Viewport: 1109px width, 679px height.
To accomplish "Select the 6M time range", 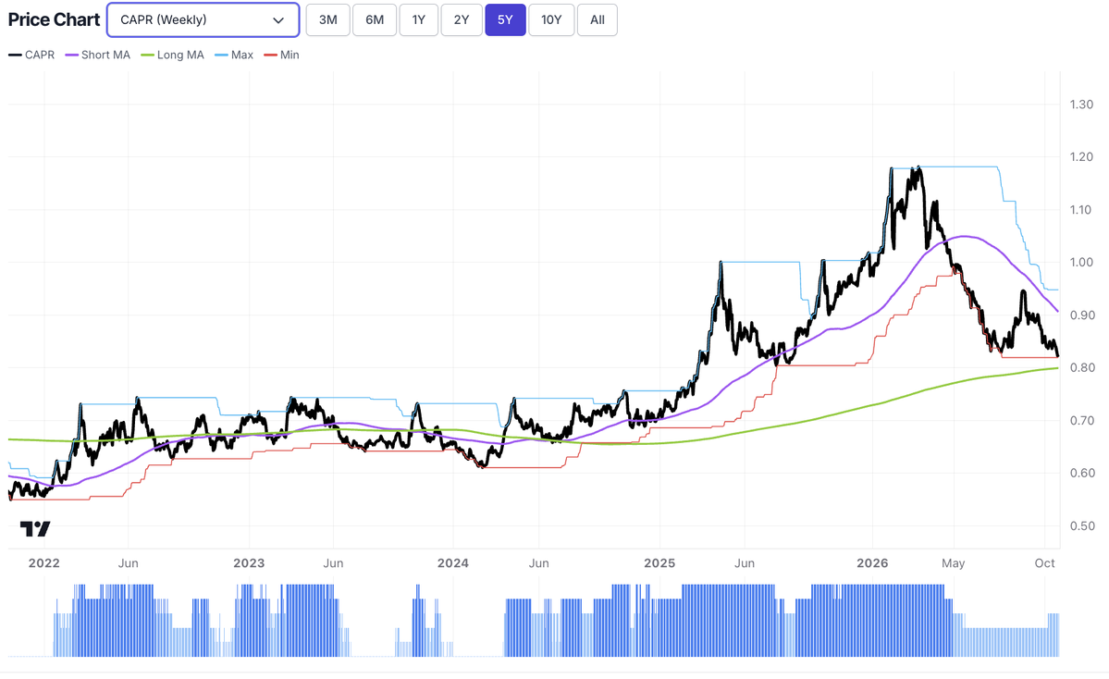I will point(375,19).
